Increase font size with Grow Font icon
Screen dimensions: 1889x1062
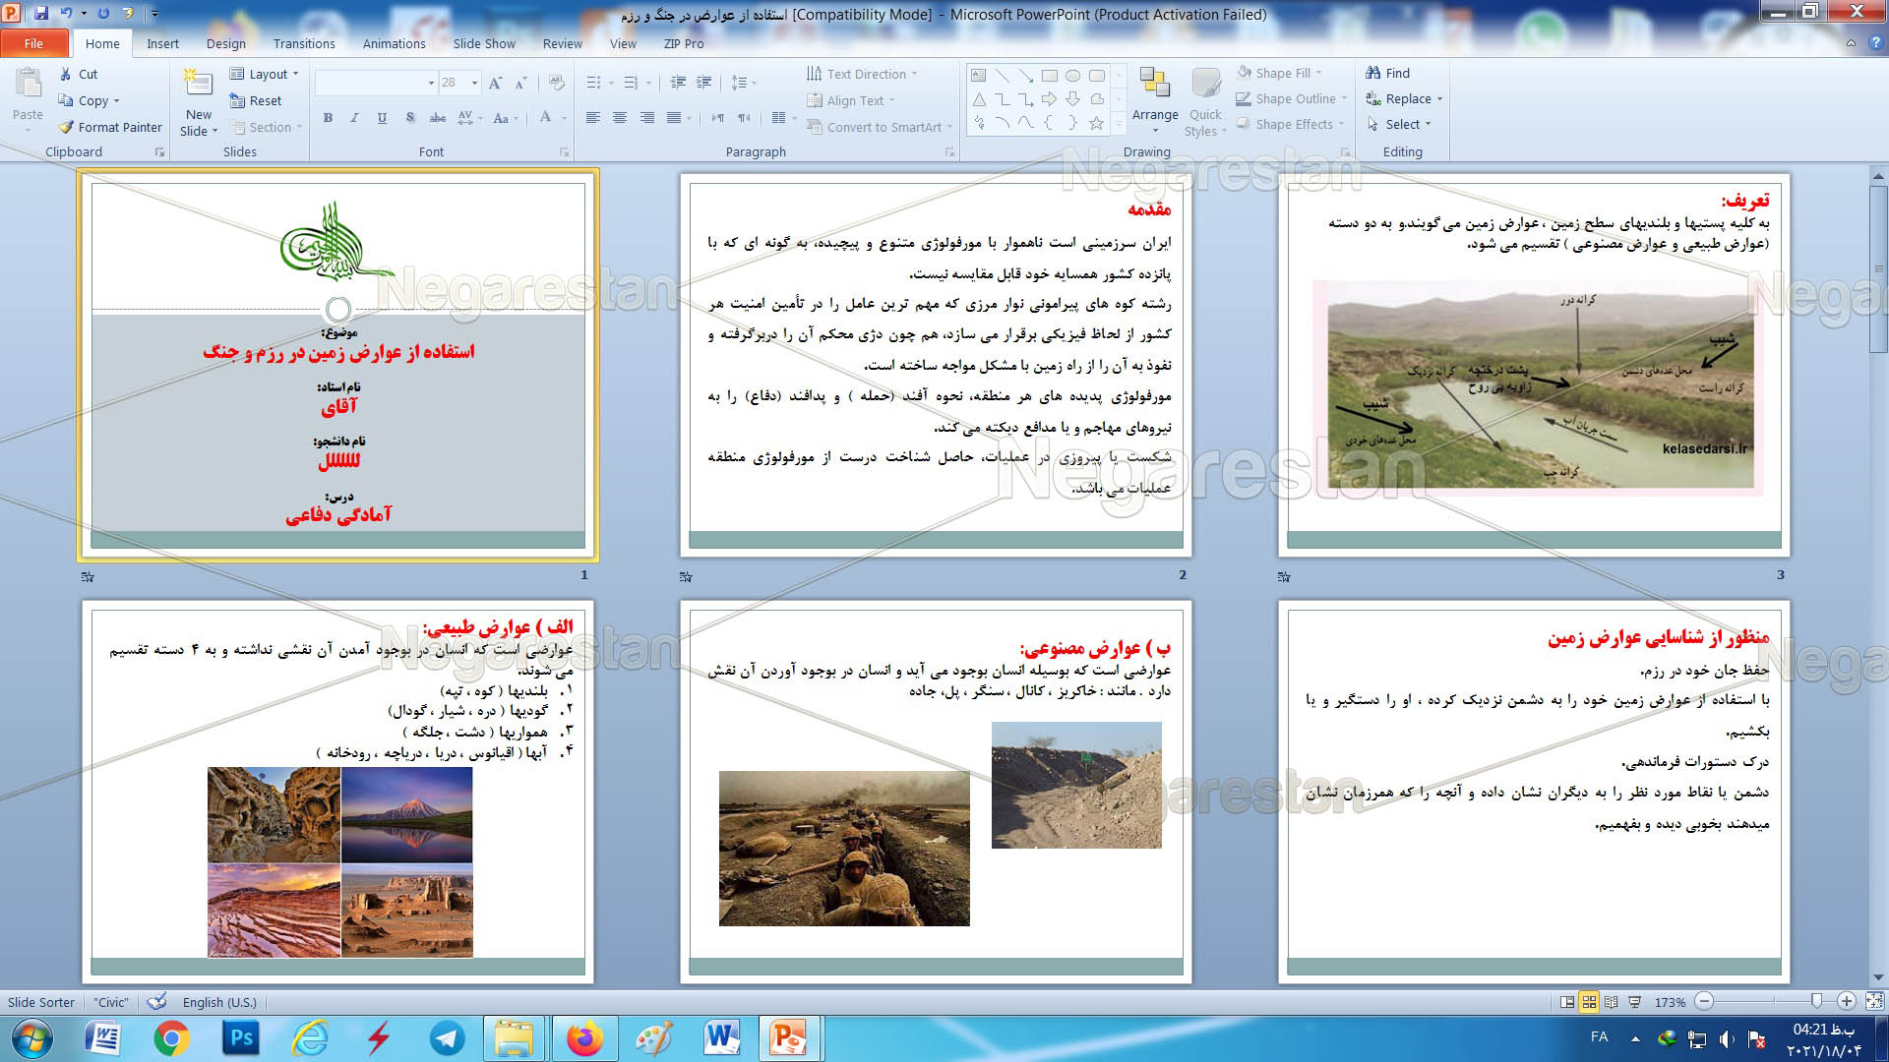(x=496, y=83)
